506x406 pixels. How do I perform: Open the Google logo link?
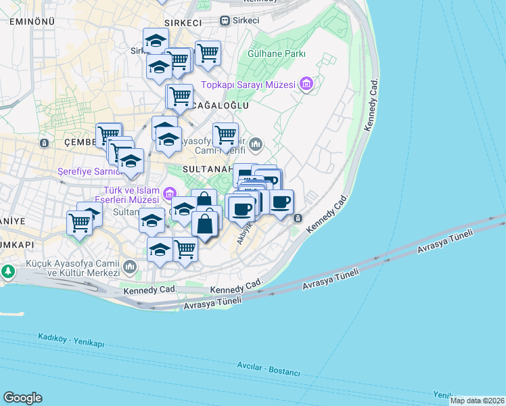tap(22, 398)
